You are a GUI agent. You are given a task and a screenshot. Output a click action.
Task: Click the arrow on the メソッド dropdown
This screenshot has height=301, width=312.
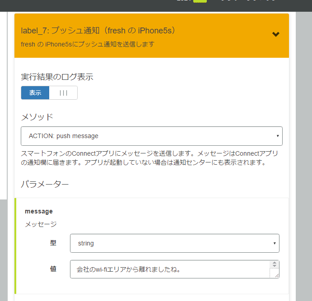click(x=277, y=136)
